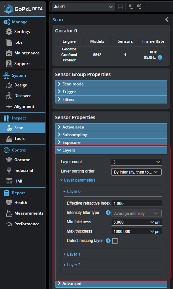Click the Intensity filter type info icon
This screenshot has width=173, height=289.
point(108,213)
